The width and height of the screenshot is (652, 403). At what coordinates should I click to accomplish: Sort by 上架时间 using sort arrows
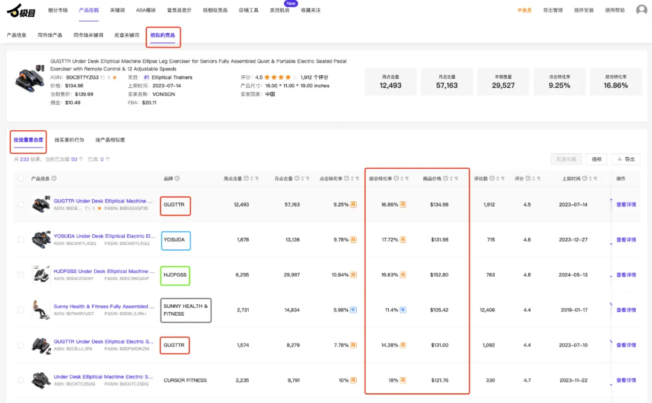(x=590, y=178)
